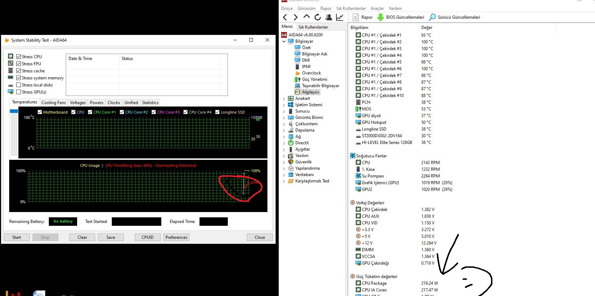Viewport: 595px width, 296px height.
Task: Enable the Stress GPU(s) checkbox
Action: click(19, 92)
